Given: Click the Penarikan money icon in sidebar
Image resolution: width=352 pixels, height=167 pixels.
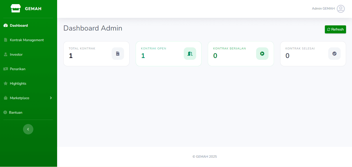Looking at the screenshot, I should (5, 69).
